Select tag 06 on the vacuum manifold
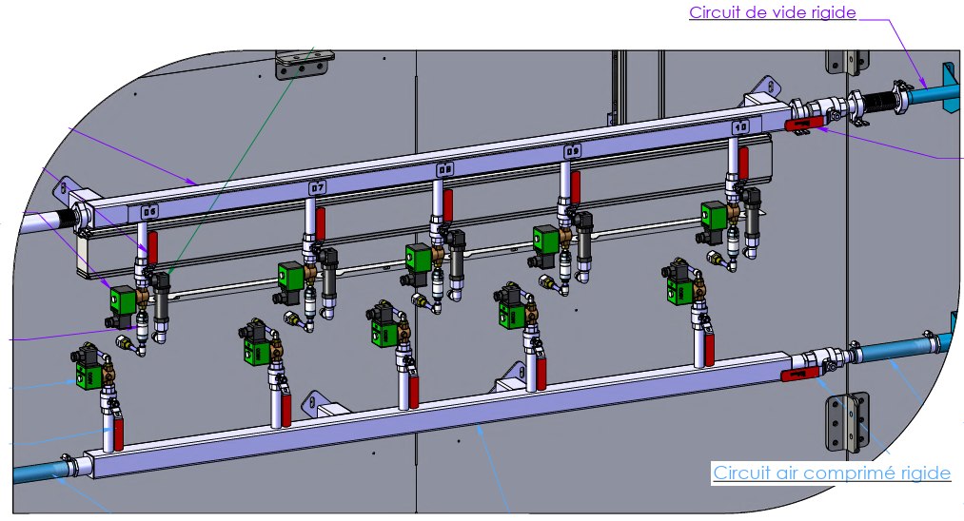Viewport: 964px width, 521px height. pyautogui.click(x=149, y=213)
